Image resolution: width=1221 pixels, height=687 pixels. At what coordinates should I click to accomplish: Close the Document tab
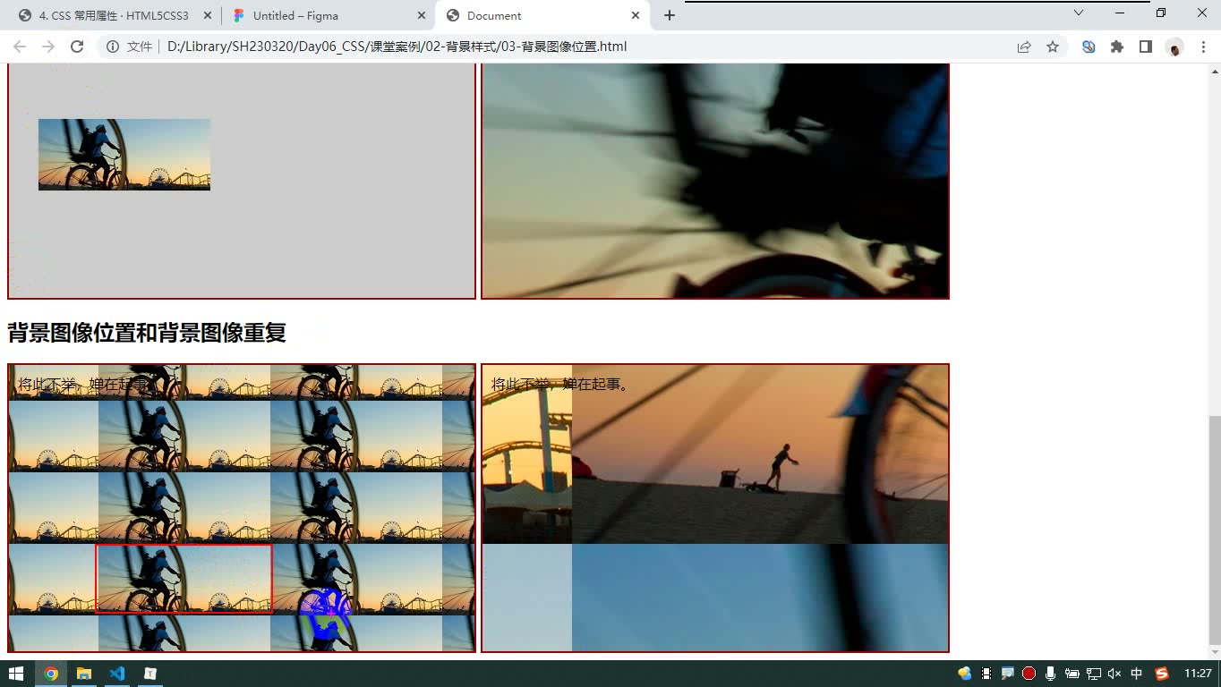pos(636,15)
